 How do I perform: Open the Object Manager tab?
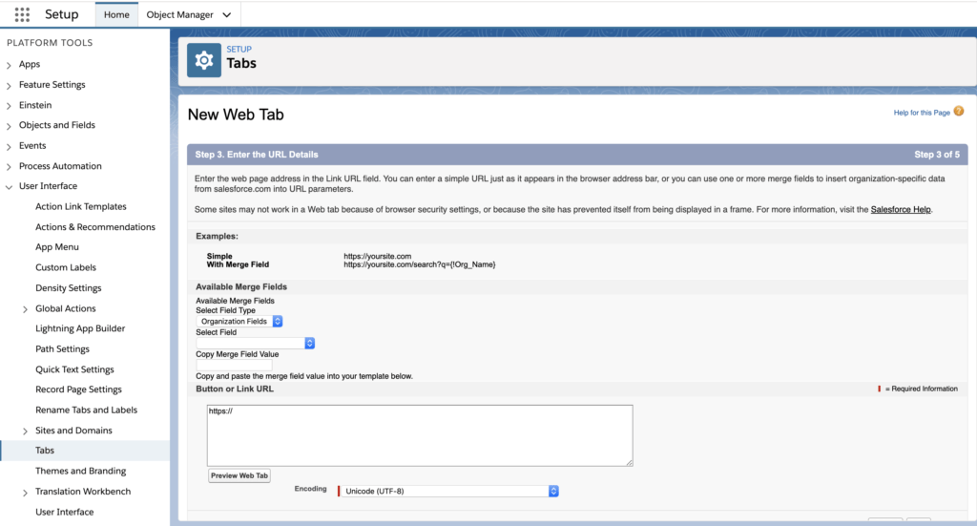click(x=179, y=15)
